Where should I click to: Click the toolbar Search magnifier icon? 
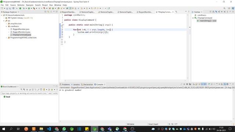pos(224,8)
